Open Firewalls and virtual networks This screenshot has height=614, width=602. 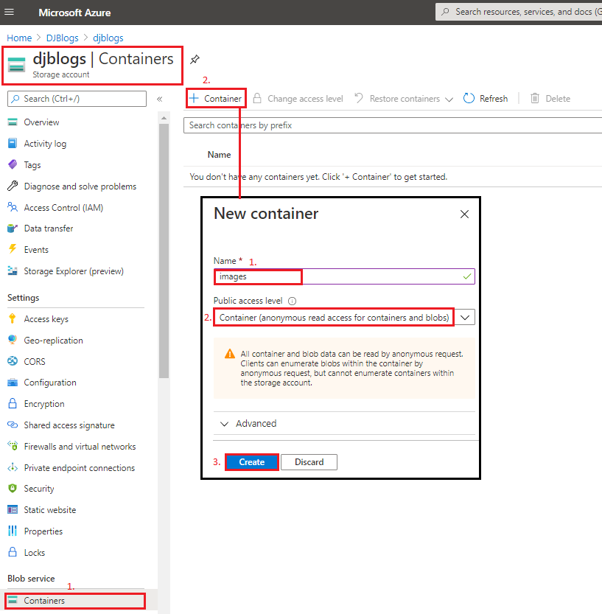click(x=80, y=447)
